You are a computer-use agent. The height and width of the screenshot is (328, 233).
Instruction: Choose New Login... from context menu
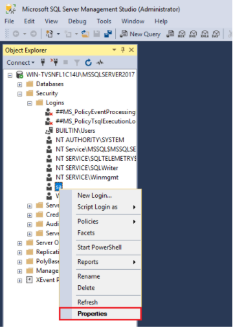point(94,196)
